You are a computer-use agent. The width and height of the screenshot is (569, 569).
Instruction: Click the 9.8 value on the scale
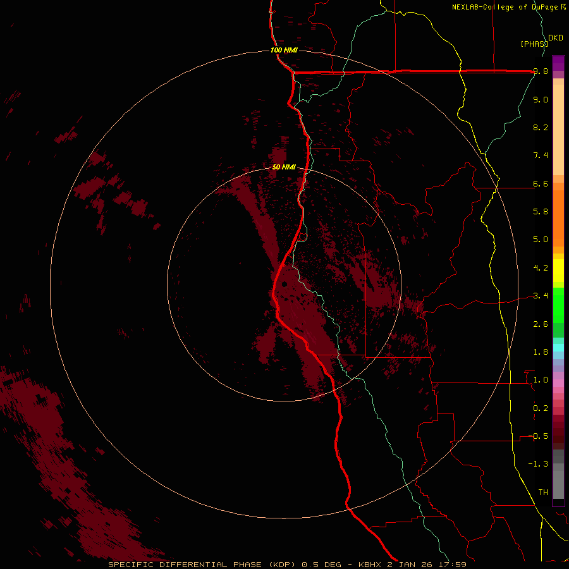541,71
